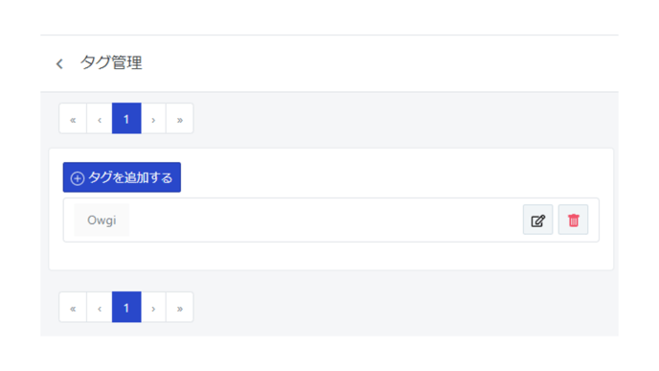Screen dimensions: 659x371
Task: Delete the Owgi tag with trash icon
Action: (573, 220)
